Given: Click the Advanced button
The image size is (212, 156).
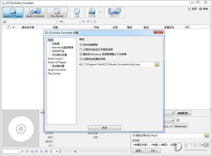Looking at the screenshot, I should tap(180, 126).
